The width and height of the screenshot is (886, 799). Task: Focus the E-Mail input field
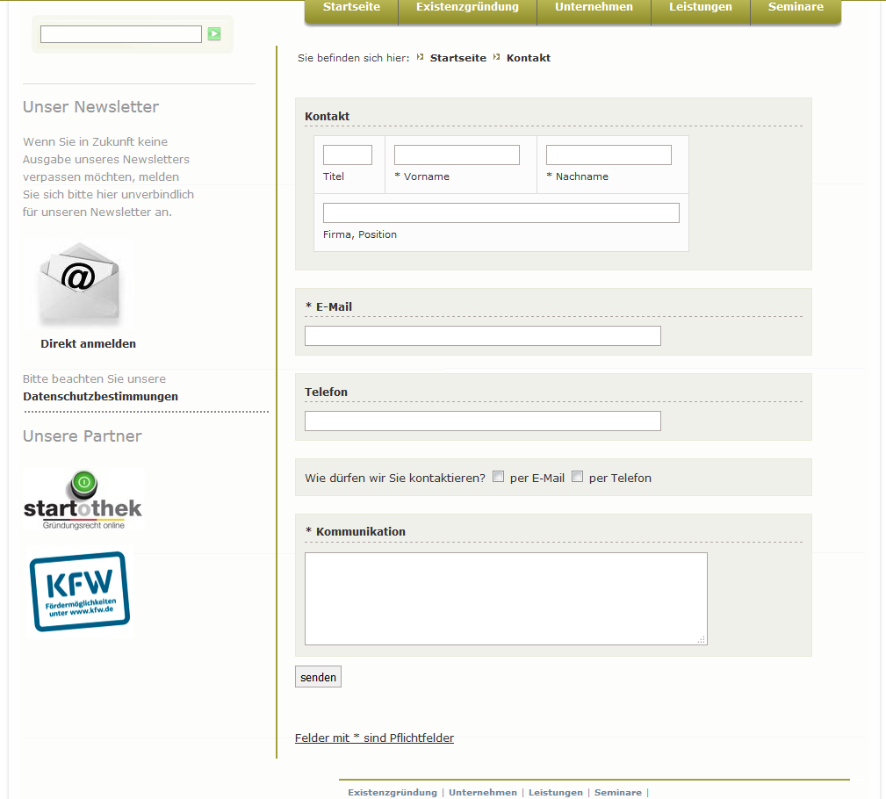click(x=483, y=335)
